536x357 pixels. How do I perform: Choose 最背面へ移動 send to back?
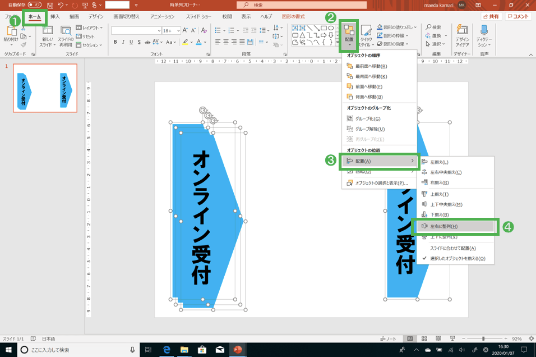380,76
